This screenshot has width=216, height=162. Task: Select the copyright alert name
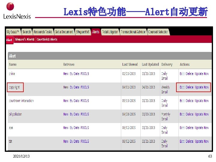14,87
